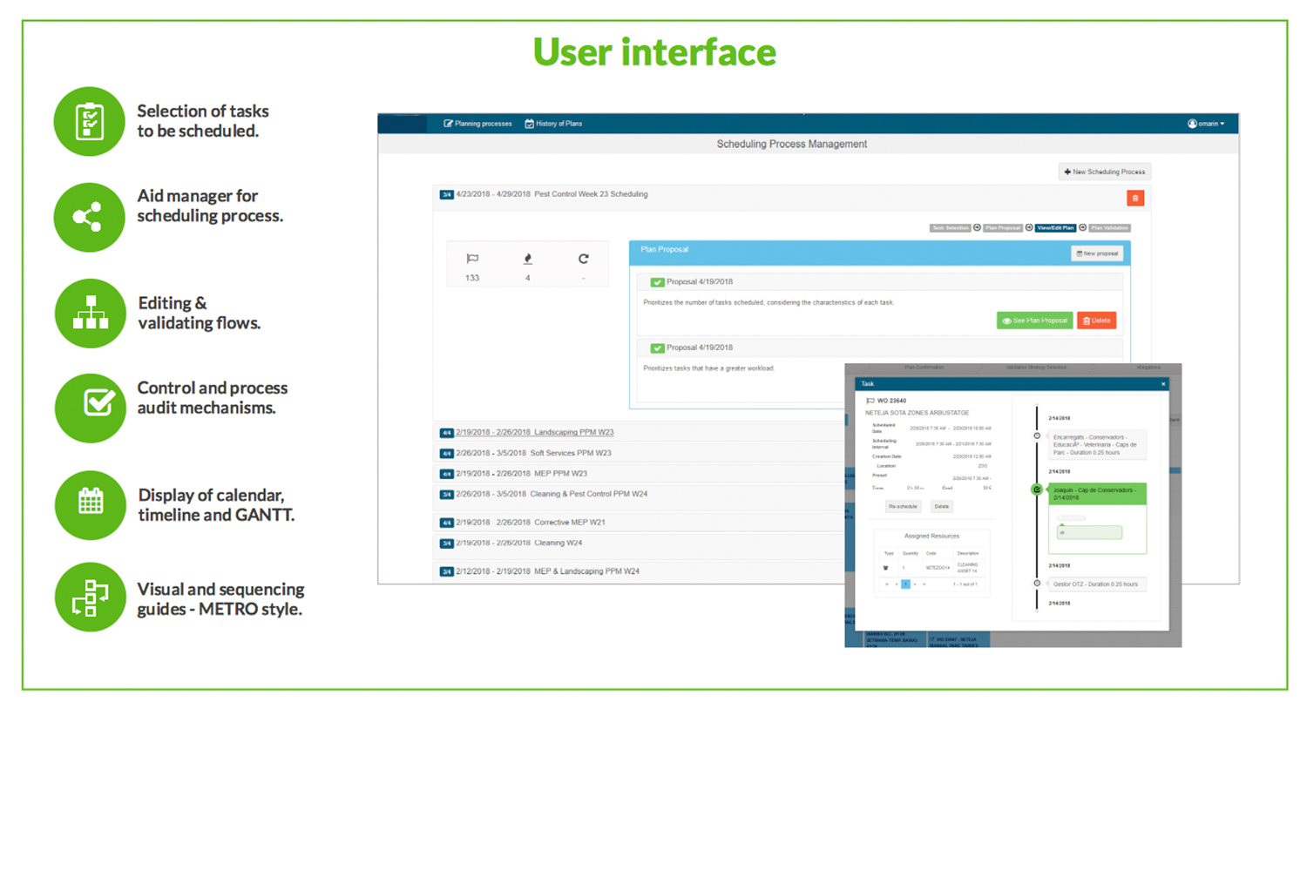Close the Task dialog with the X
1307x871 pixels.
coord(1163,384)
